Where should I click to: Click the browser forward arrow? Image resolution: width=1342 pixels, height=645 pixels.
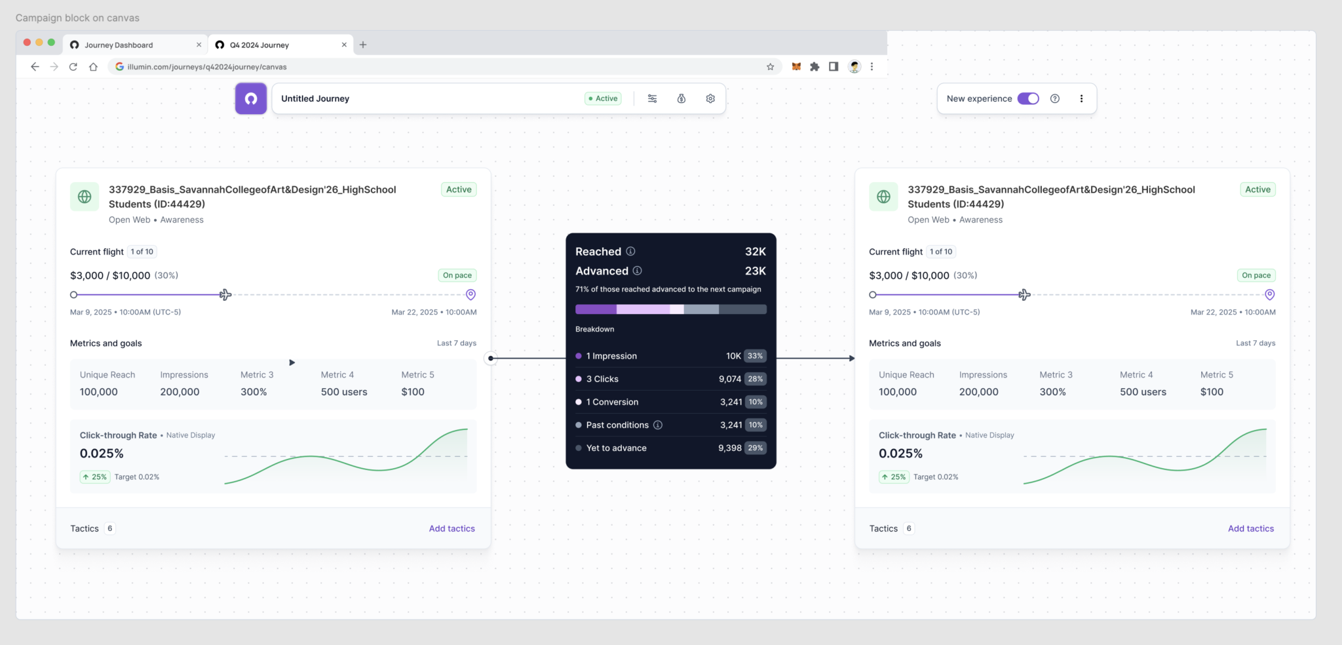pos(54,66)
